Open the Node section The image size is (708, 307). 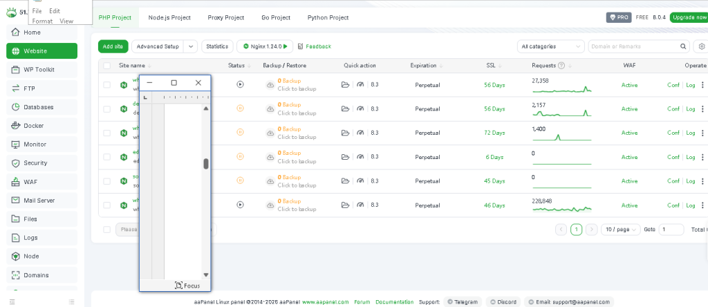[x=41, y=256]
